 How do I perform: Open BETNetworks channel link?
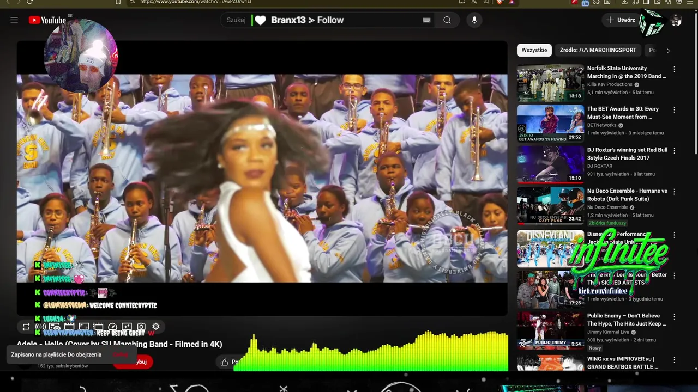[601, 125]
